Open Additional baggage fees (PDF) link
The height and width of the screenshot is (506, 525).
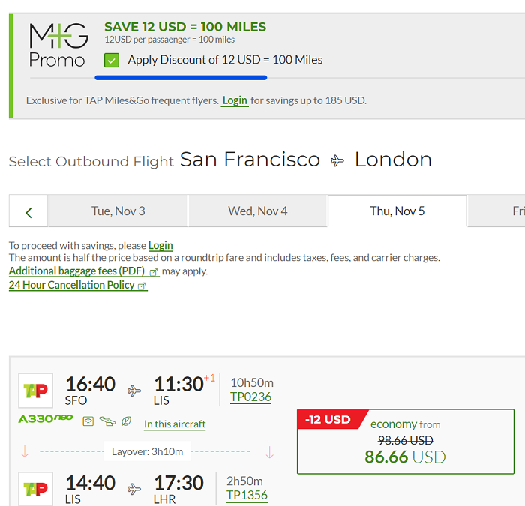(84, 271)
